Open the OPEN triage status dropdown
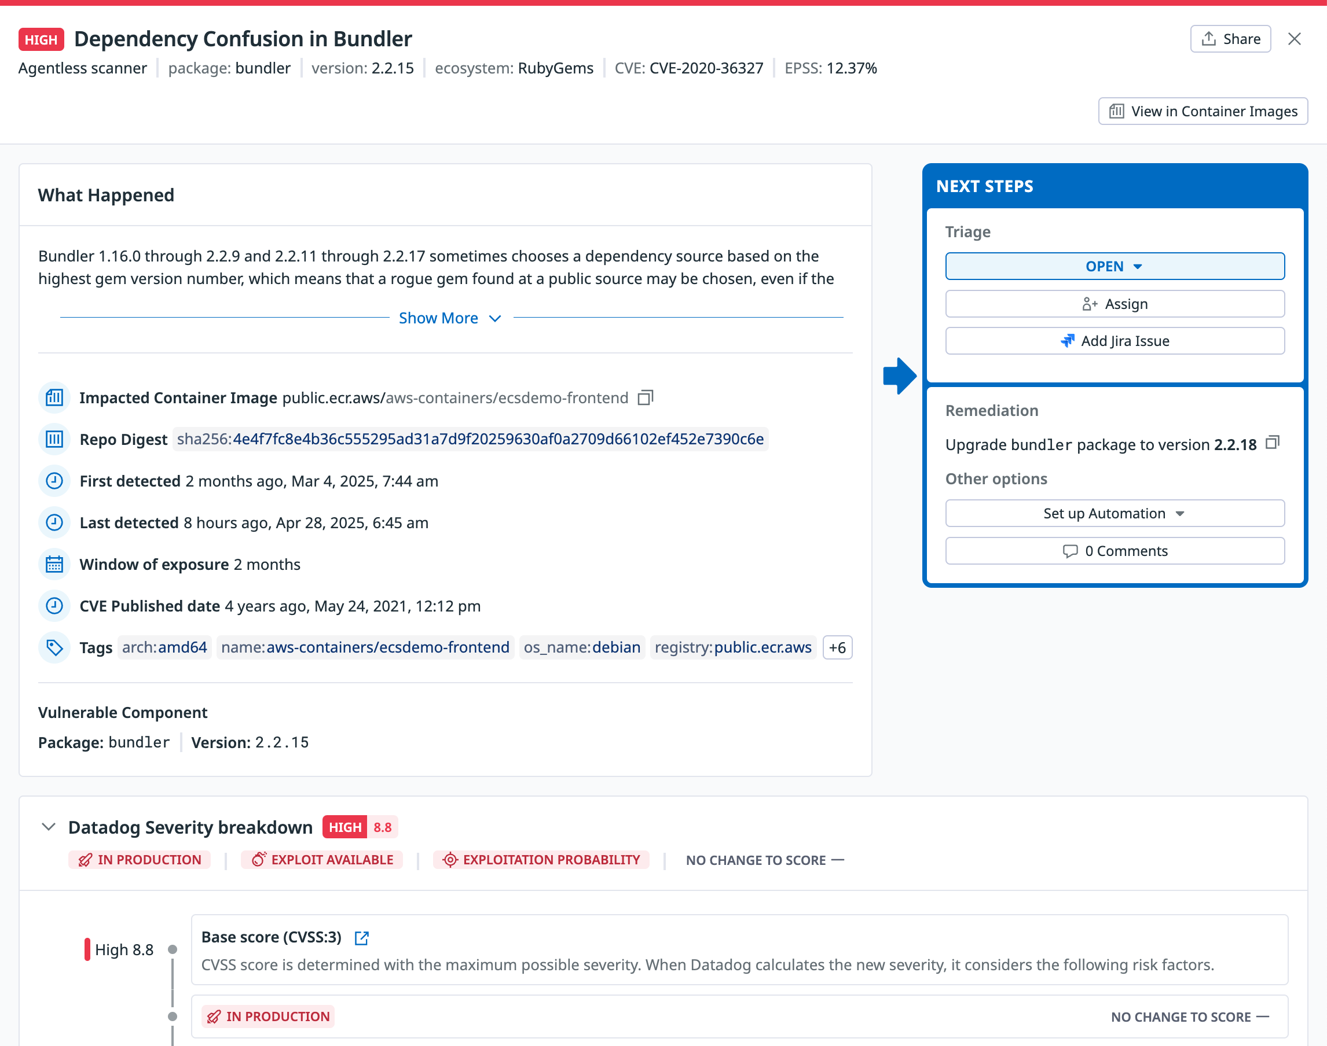The image size is (1327, 1046). coord(1115,266)
